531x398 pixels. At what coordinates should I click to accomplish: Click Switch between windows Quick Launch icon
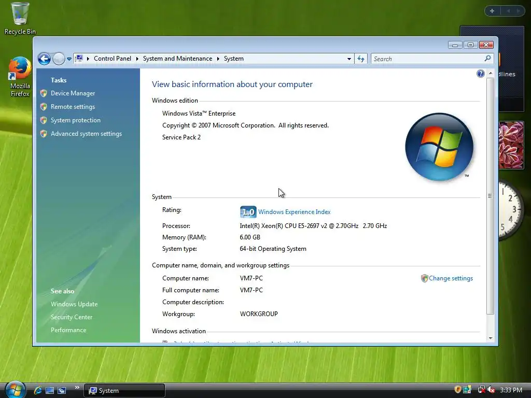[x=62, y=391]
